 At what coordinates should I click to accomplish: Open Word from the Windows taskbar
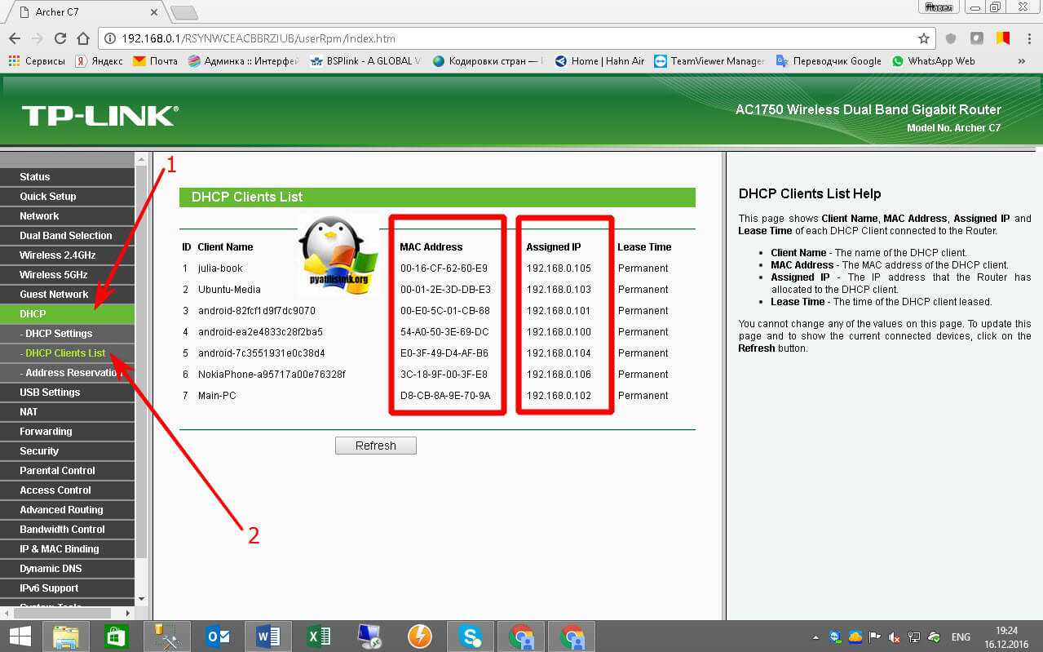coord(268,636)
